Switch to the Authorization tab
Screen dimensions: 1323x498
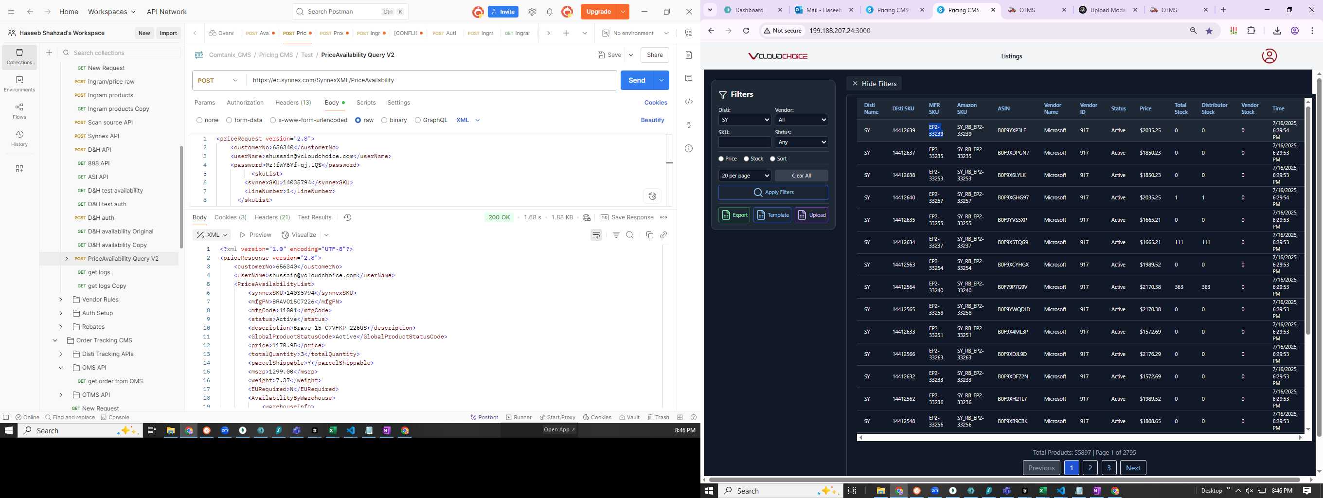click(x=245, y=103)
